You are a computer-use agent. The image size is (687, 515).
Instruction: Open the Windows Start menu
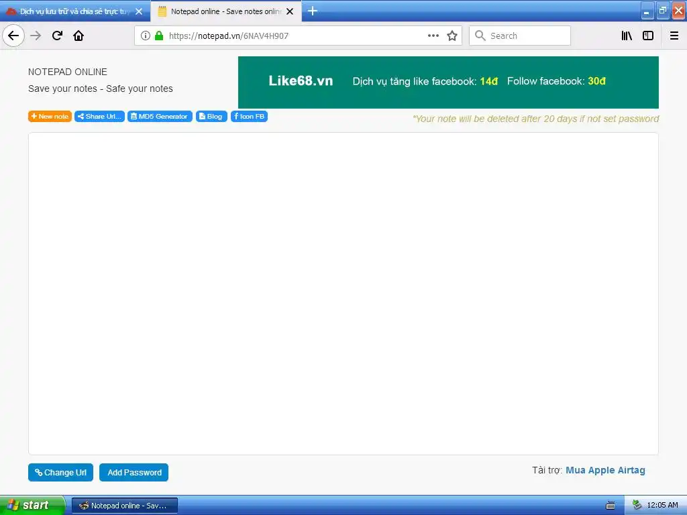[x=32, y=505]
